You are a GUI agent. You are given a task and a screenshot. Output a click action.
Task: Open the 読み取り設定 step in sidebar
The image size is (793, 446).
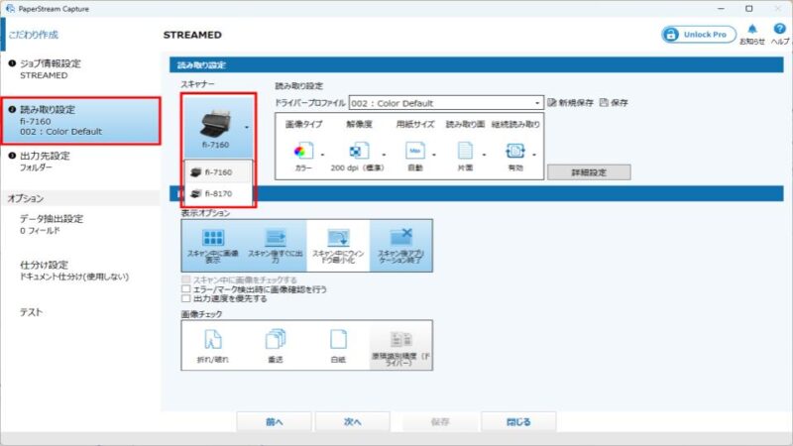point(81,121)
